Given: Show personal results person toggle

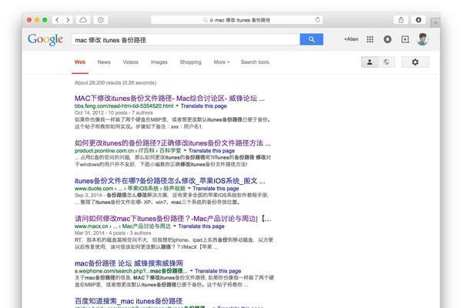Looking at the screenshot, I should [370, 62].
